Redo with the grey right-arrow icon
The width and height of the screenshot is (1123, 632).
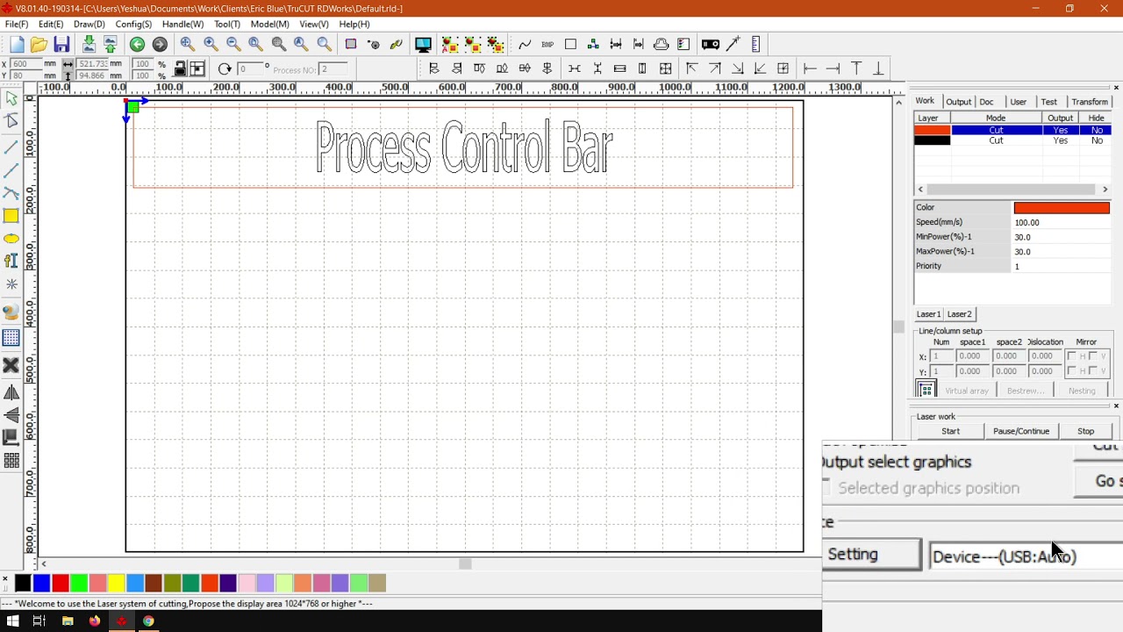(160, 44)
